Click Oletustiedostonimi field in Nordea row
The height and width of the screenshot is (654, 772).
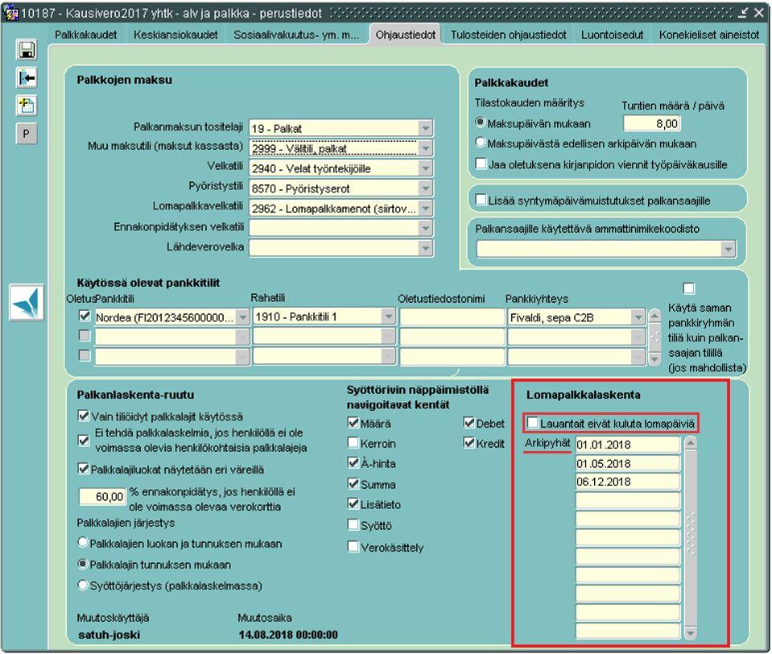452,317
